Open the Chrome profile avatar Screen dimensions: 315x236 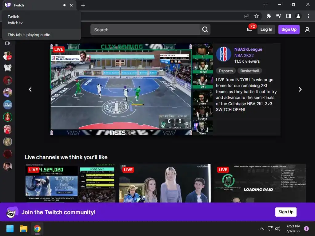point(298,16)
